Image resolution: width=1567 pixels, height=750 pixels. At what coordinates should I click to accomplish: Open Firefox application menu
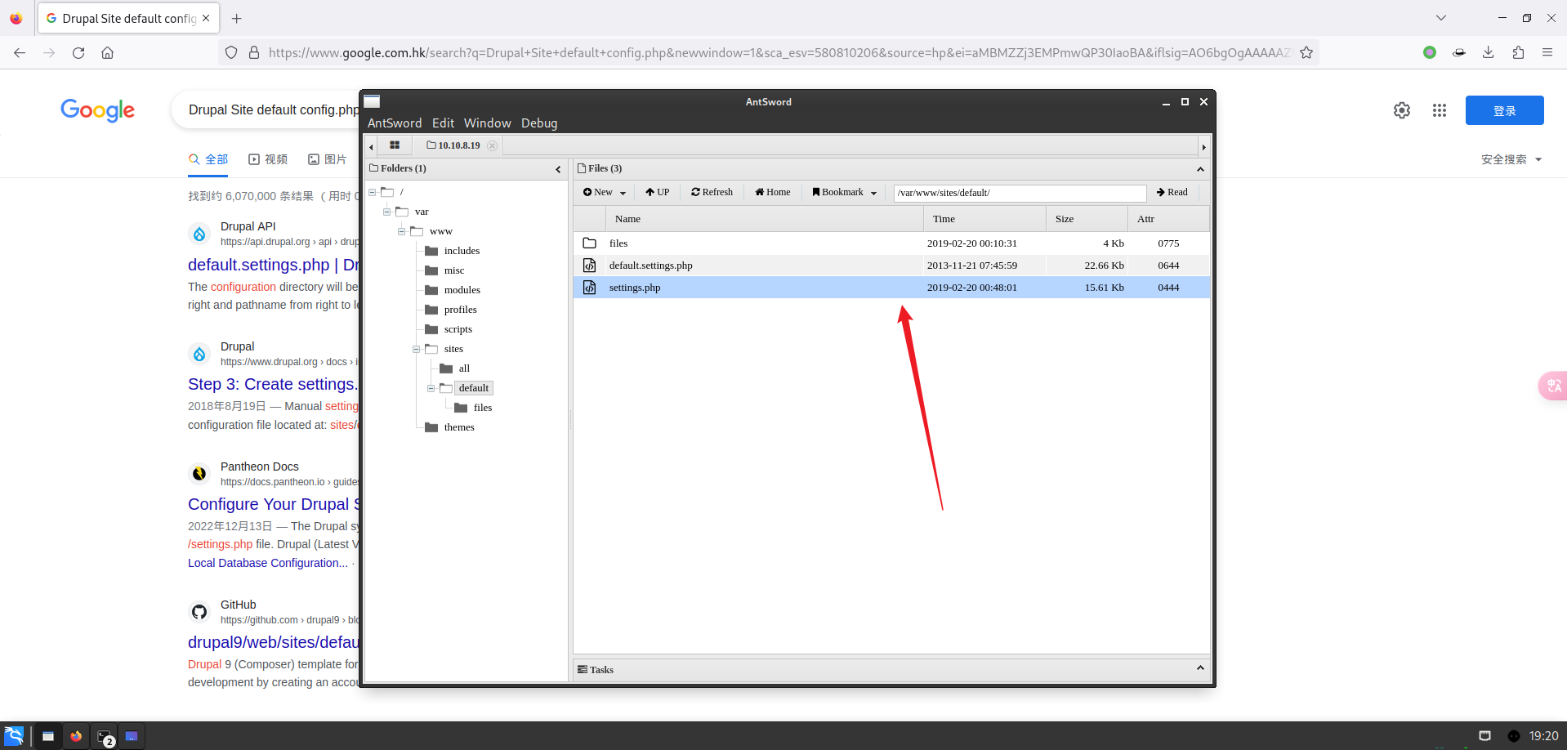tap(1547, 52)
